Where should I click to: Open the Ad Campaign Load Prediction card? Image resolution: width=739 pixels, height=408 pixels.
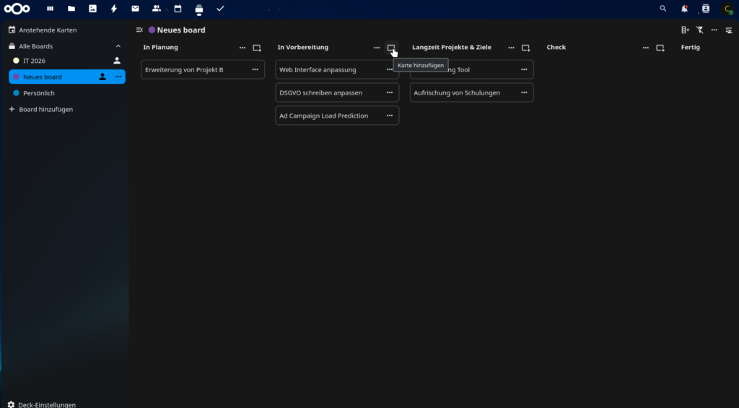point(324,116)
